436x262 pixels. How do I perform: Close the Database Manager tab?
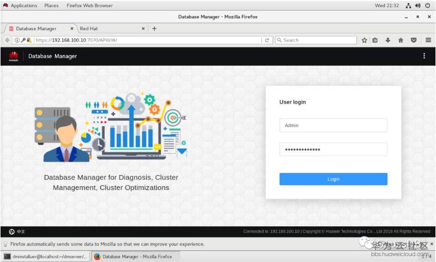click(72, 28)
